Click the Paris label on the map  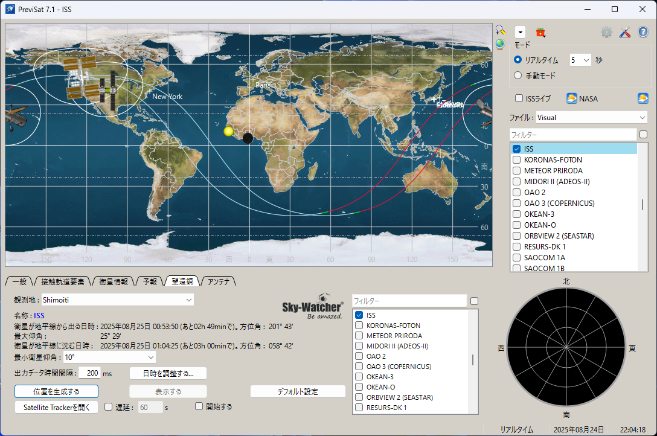pos(263,85)
